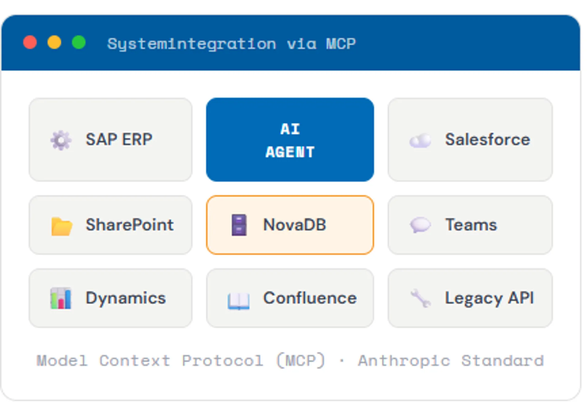Viewport: 588px width, 413px height.
Task: Click the cloud icon next to Salesforce
Action: coord(420,141)
